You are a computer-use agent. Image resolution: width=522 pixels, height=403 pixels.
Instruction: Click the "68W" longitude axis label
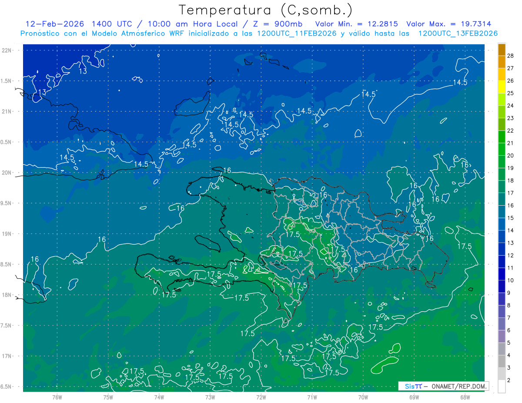coord(465,397)
